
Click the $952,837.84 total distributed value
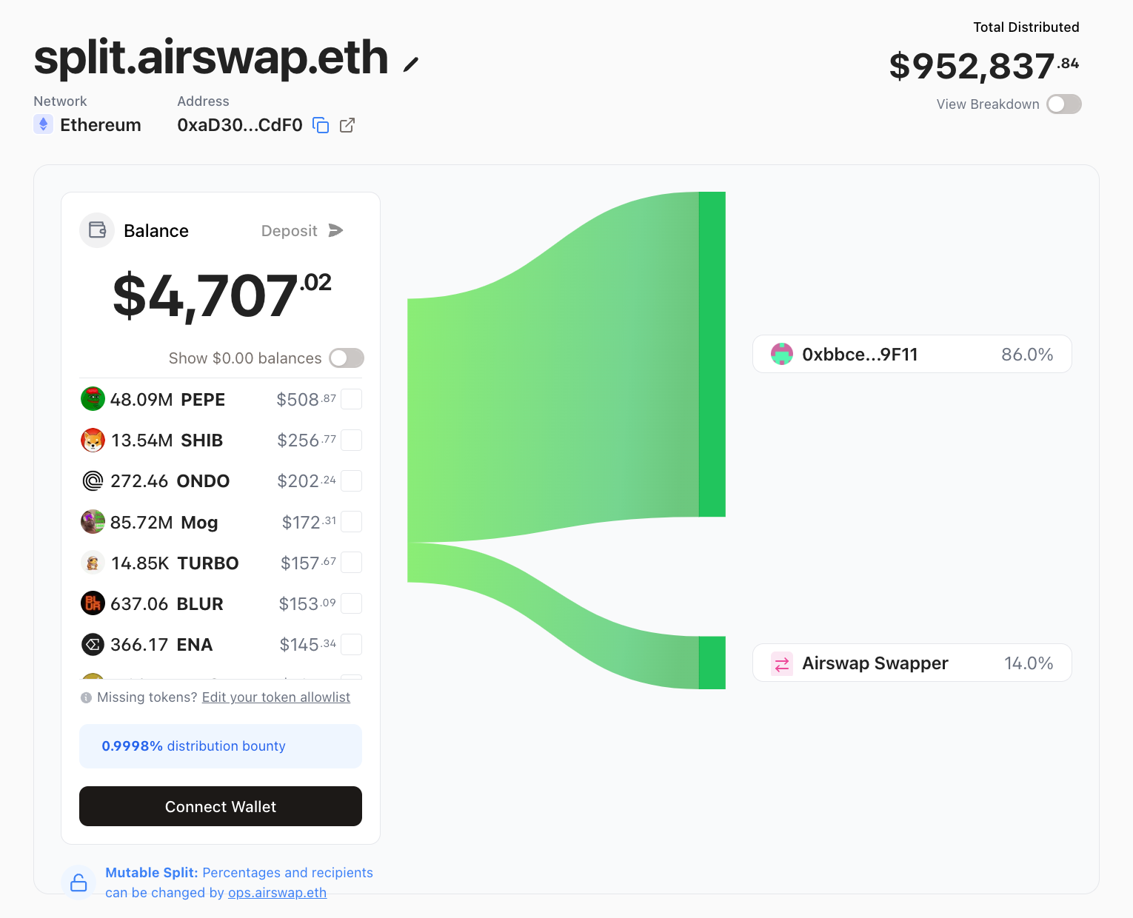pyautogui.click(x=984, y=66)
